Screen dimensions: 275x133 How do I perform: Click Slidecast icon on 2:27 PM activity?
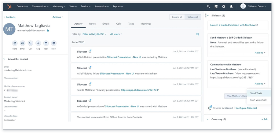[x=90, y=68]
